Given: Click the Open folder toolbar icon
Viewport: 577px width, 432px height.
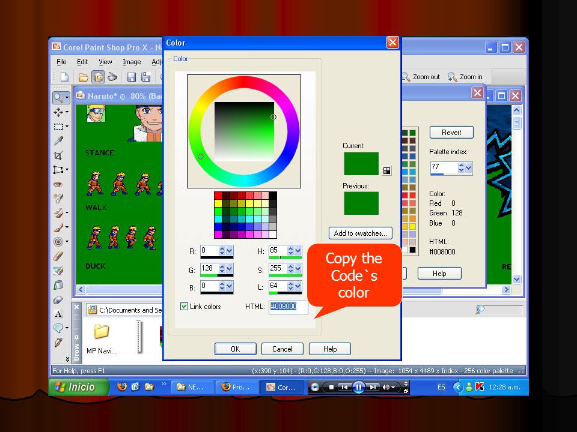Looking at the screenshot, I should 83,77.
